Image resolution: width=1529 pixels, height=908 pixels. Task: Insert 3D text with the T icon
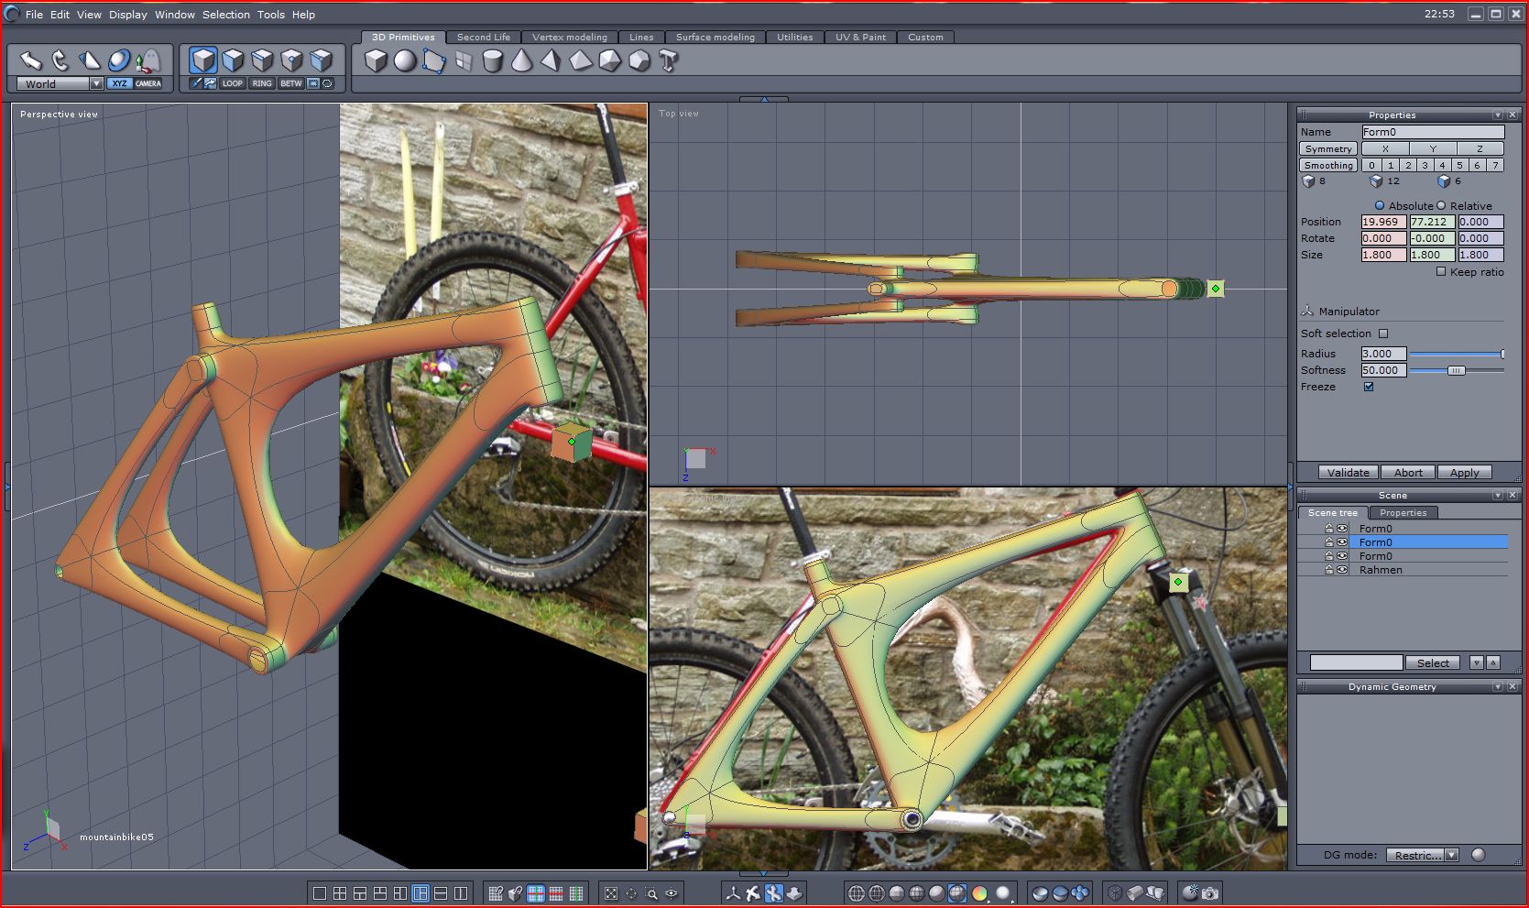pyautogui.click(x=669, y=60)
